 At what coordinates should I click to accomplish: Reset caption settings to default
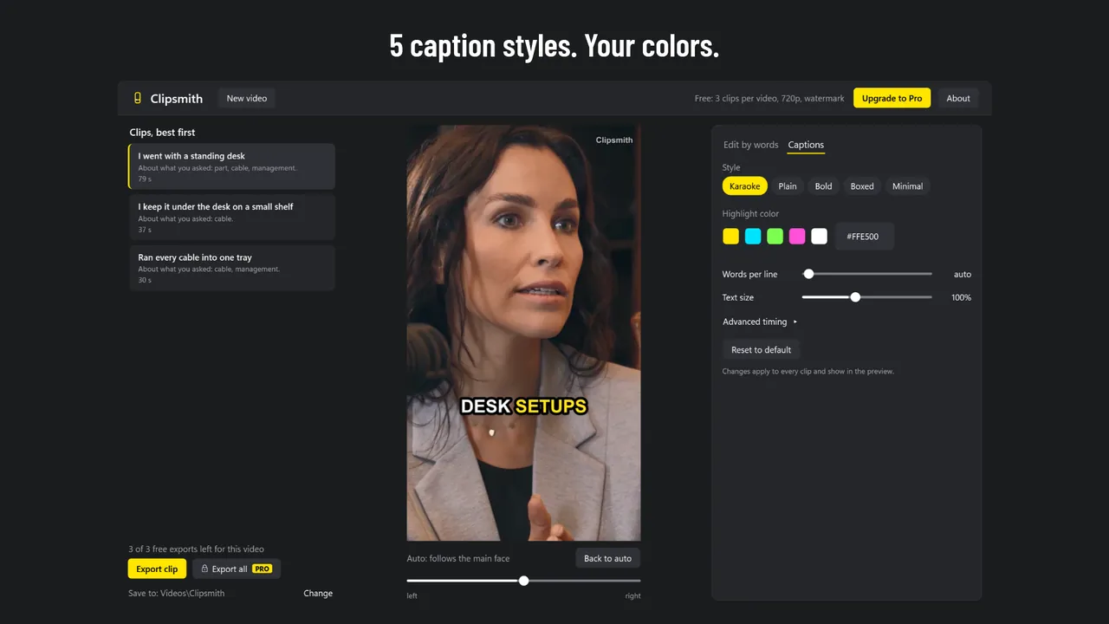pyautogui.click(x=761, y=350)
